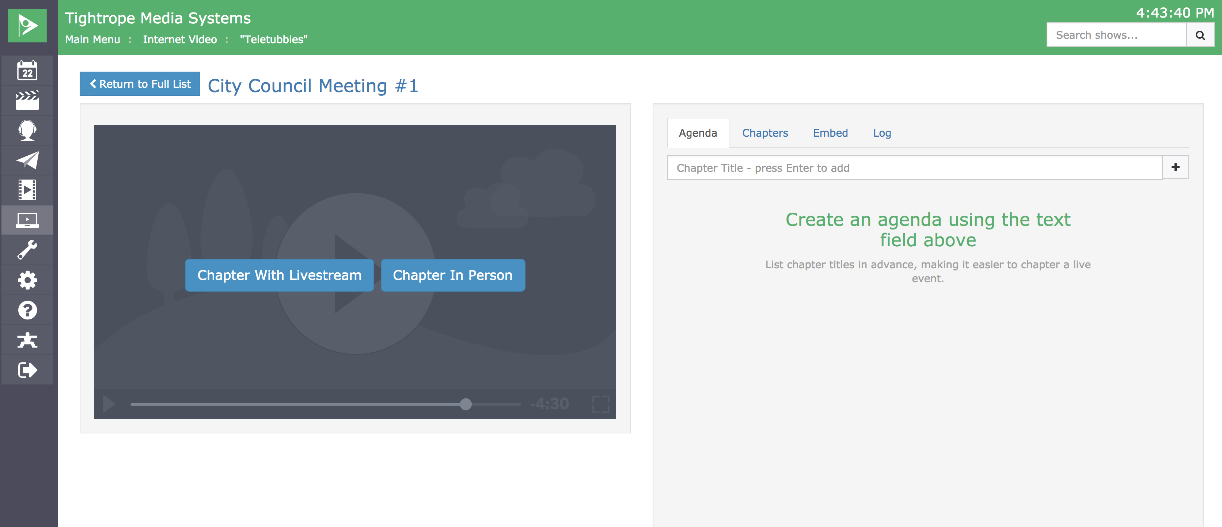1222x527 pixels.
Task: Click the search magnifier icon
Action: pos(1200,35)
